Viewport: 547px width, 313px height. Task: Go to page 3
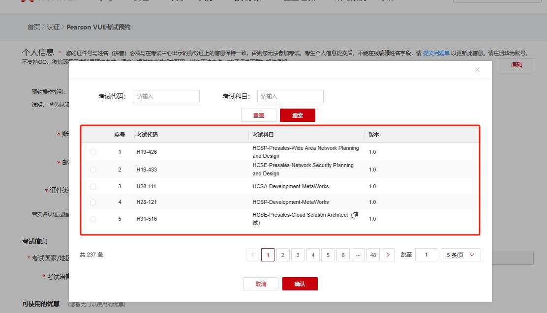pos(298,255)
